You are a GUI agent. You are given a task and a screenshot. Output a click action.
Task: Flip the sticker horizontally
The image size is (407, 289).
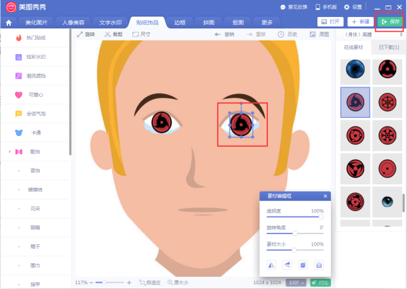pos(271,265)
